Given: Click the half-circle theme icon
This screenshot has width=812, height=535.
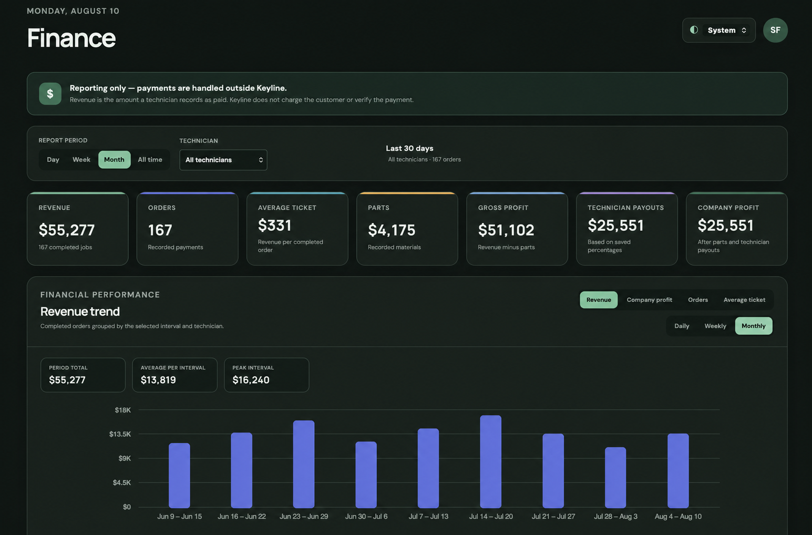Looking at the screenshot, I should coord(694,30).
